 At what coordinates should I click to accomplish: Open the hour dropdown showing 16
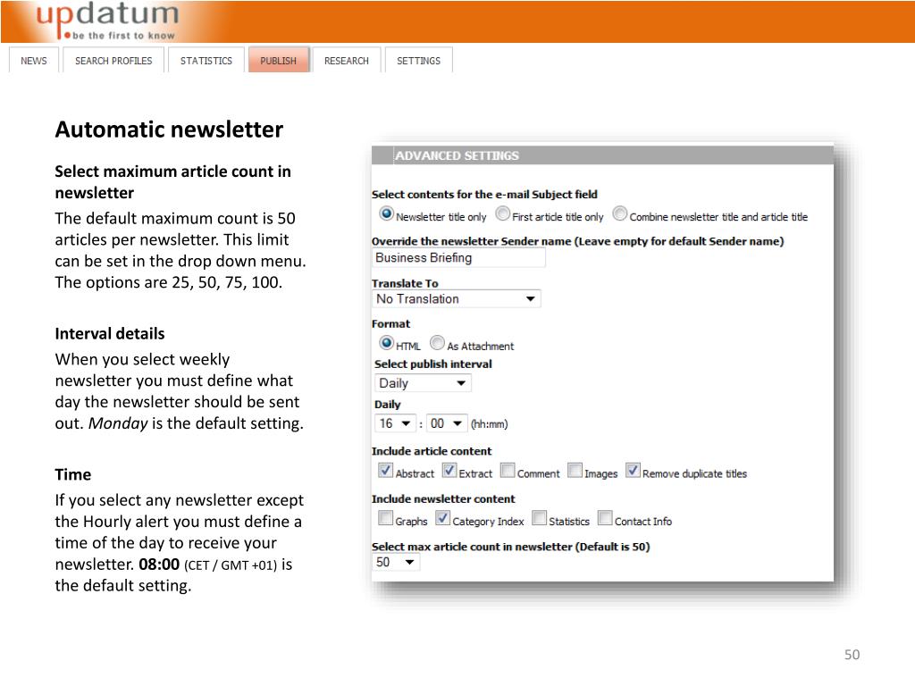coord(395,423)
